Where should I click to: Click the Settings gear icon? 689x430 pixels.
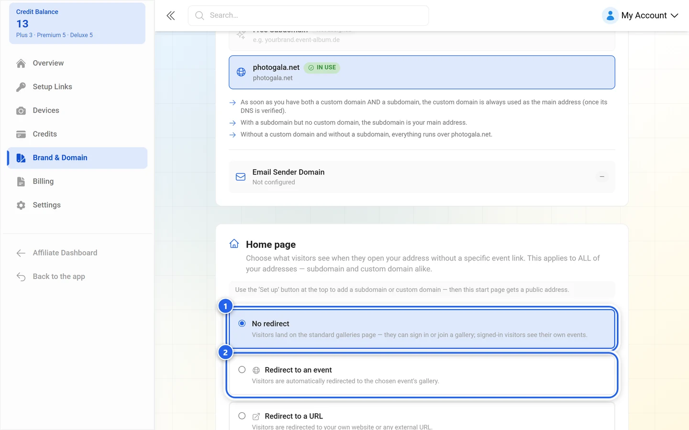click(x=21, y=205)
